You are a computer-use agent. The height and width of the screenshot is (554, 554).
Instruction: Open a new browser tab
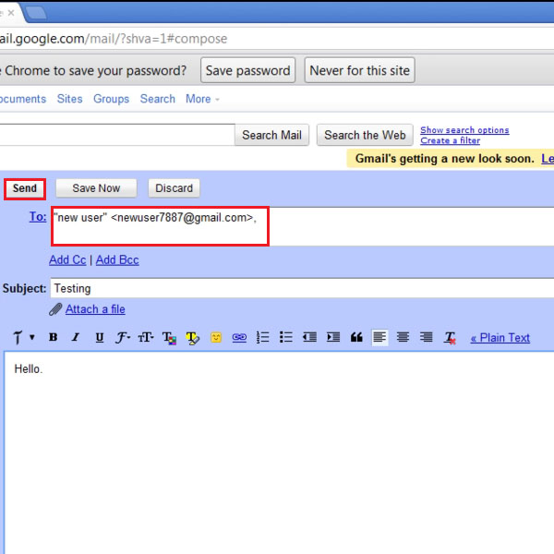point(36,13)
